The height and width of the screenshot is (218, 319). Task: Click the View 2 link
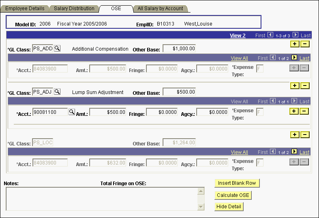point(238,36)
